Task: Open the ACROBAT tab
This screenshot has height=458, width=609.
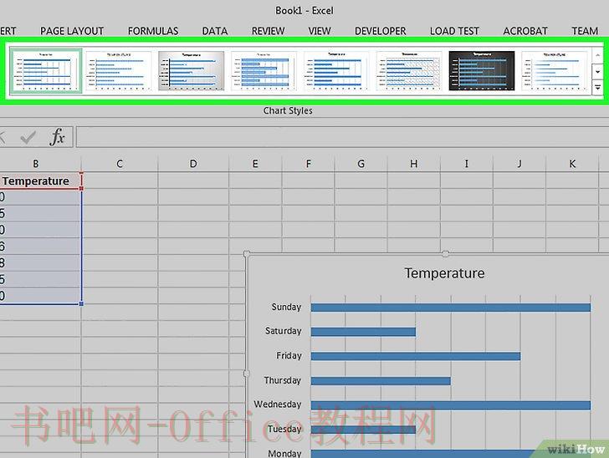Action: (525, 31)
